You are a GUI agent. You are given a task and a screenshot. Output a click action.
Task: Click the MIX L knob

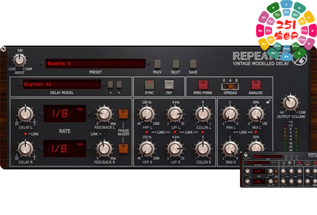point(256,114)
